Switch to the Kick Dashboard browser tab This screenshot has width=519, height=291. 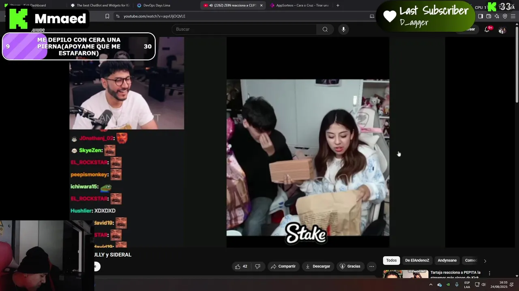(x=32, y=5)
